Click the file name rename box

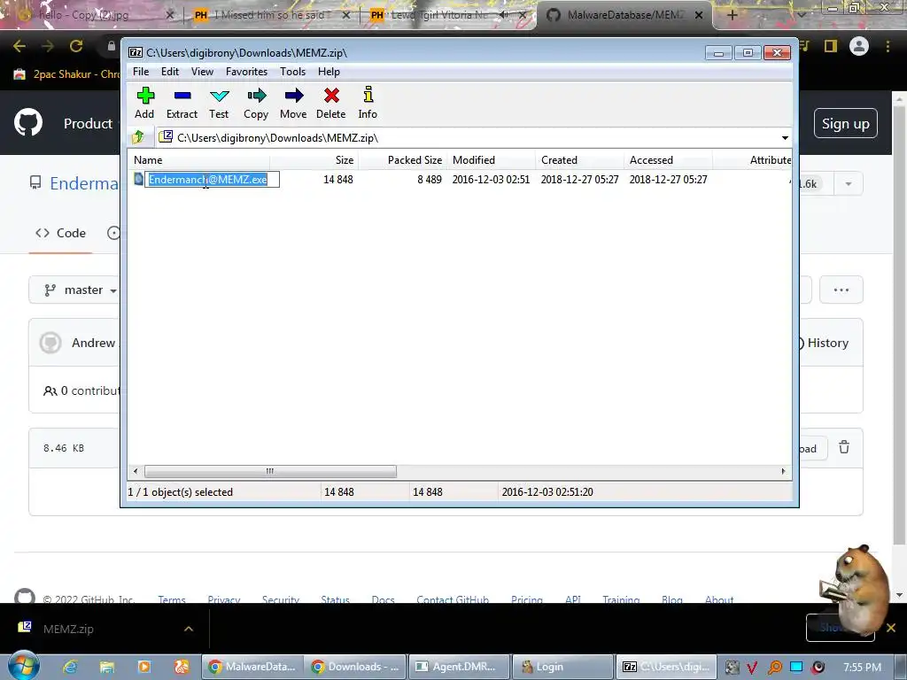(x=212, y=179)
